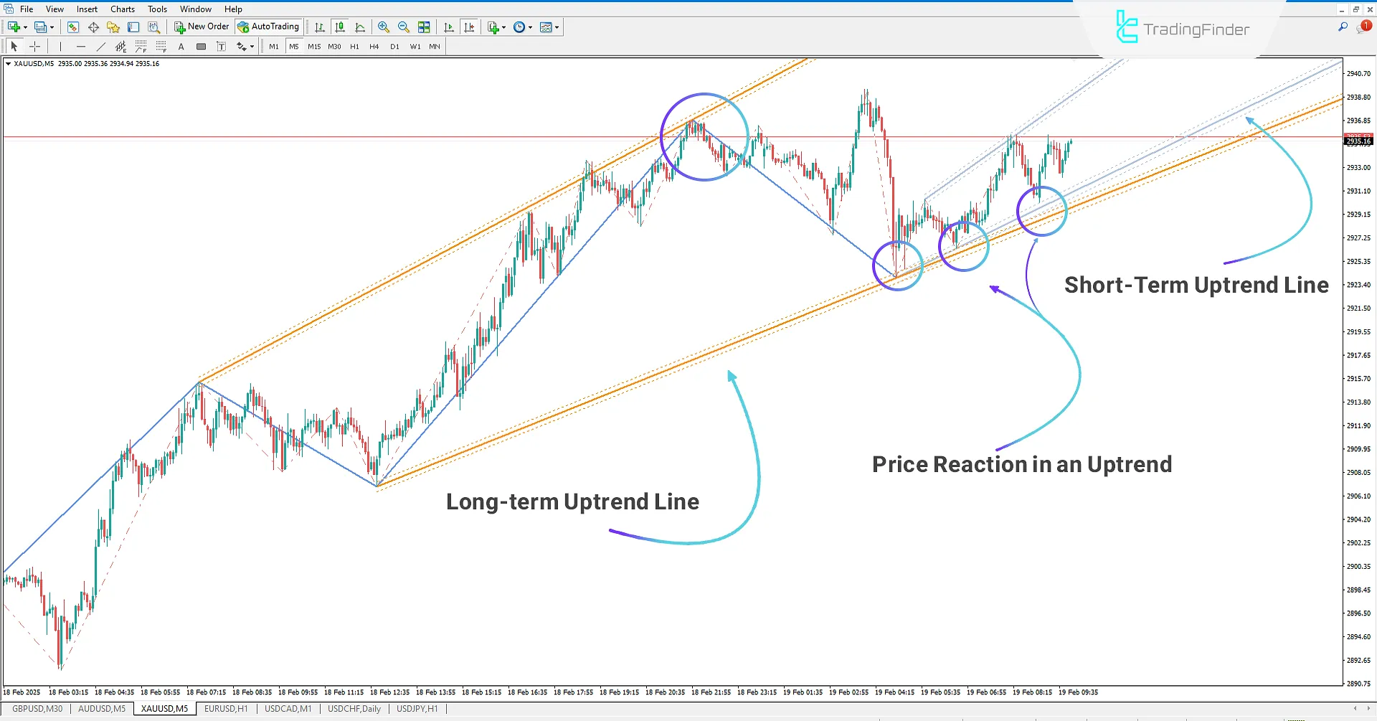1377x721 pixels.
Task: Toggle AutoTrading on
Action: 269,27
